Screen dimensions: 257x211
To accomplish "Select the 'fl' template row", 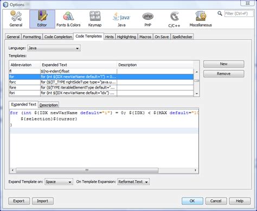I will pos(101,71).
